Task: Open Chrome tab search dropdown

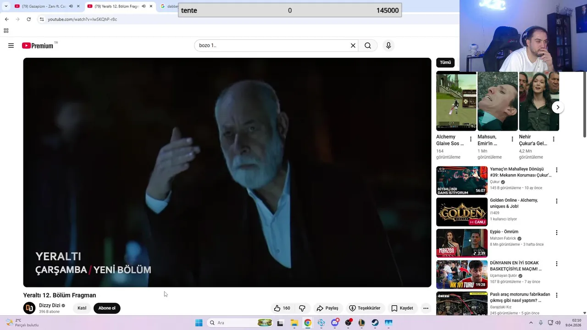Action: point(6,6)
